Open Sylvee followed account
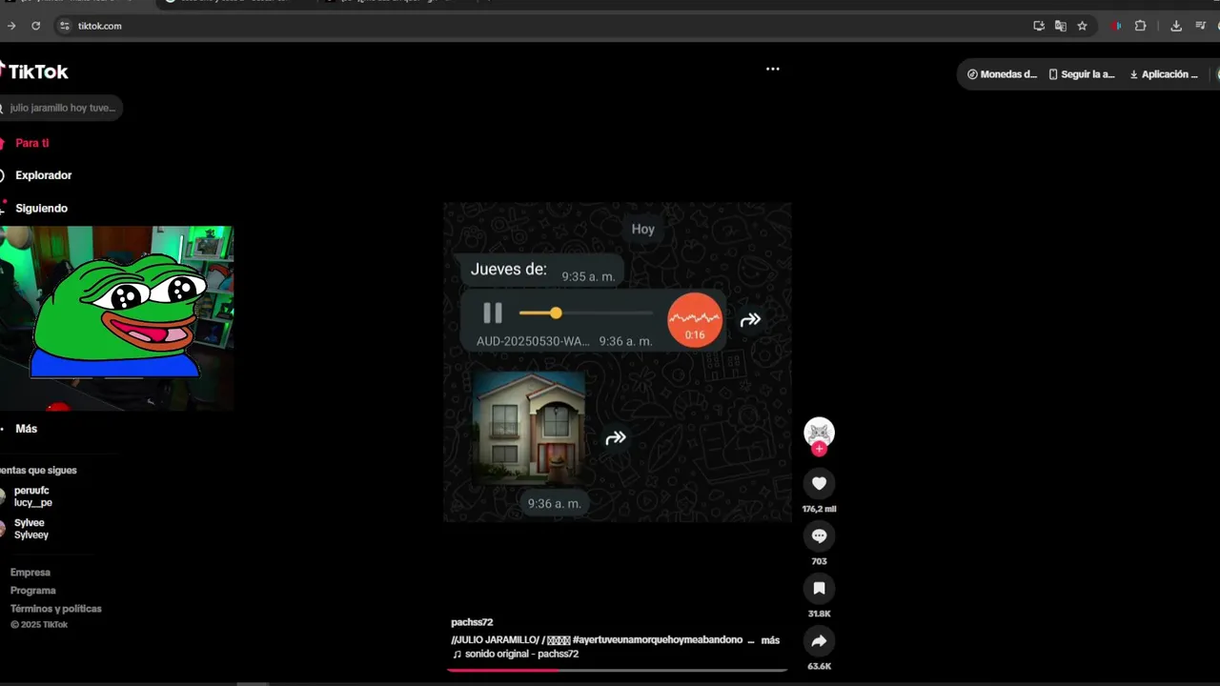1220x686 pixels. [x=30, y=529]
